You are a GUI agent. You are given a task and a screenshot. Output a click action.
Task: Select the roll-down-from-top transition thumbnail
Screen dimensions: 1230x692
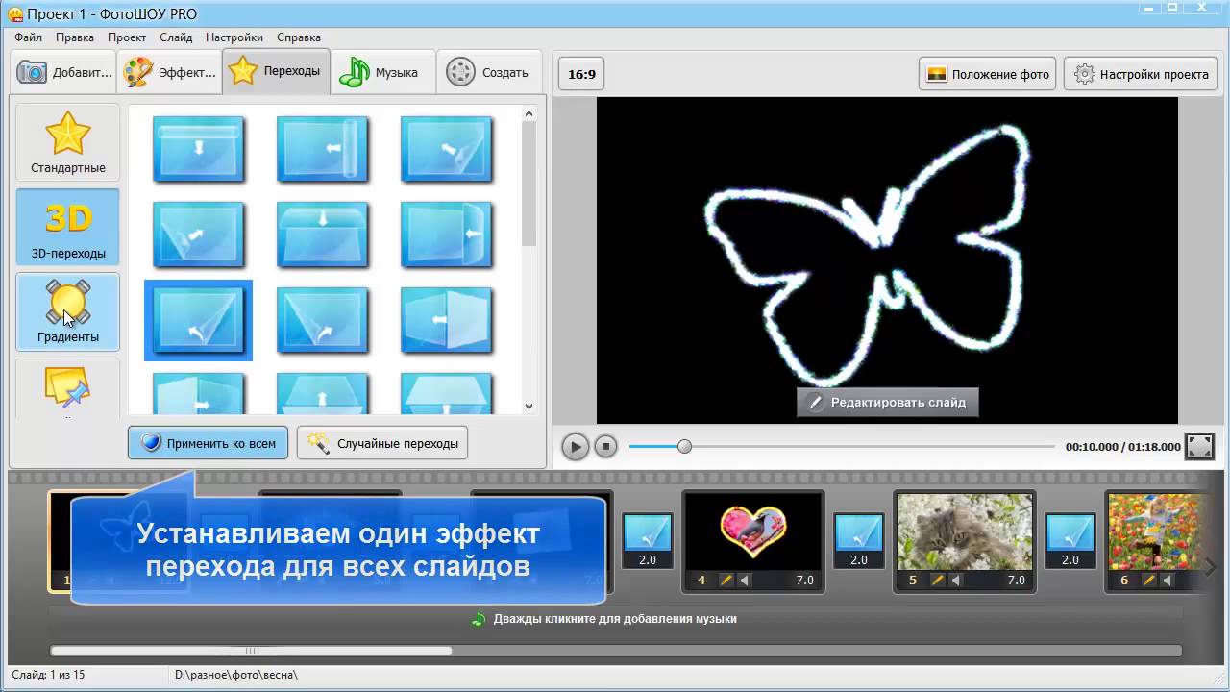[199, 149]
